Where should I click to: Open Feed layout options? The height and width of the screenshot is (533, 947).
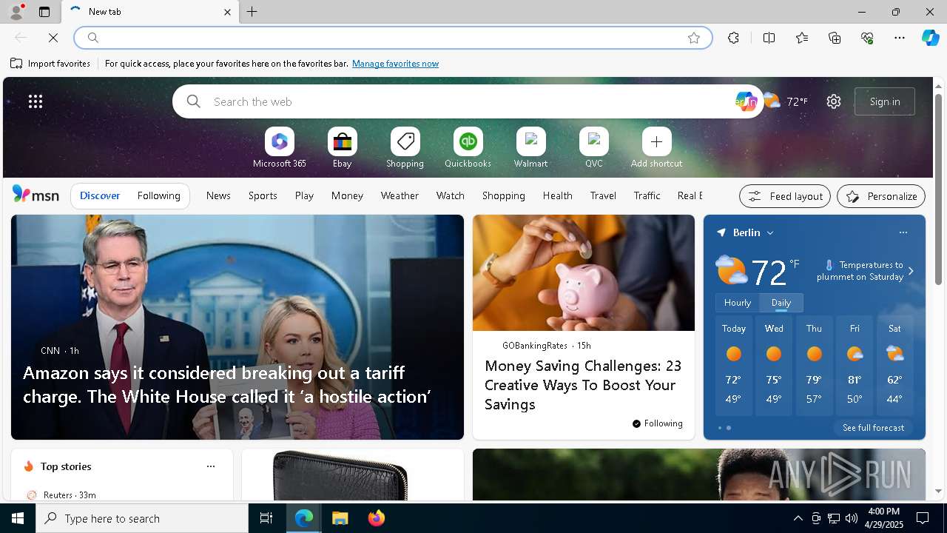(785, 196)
